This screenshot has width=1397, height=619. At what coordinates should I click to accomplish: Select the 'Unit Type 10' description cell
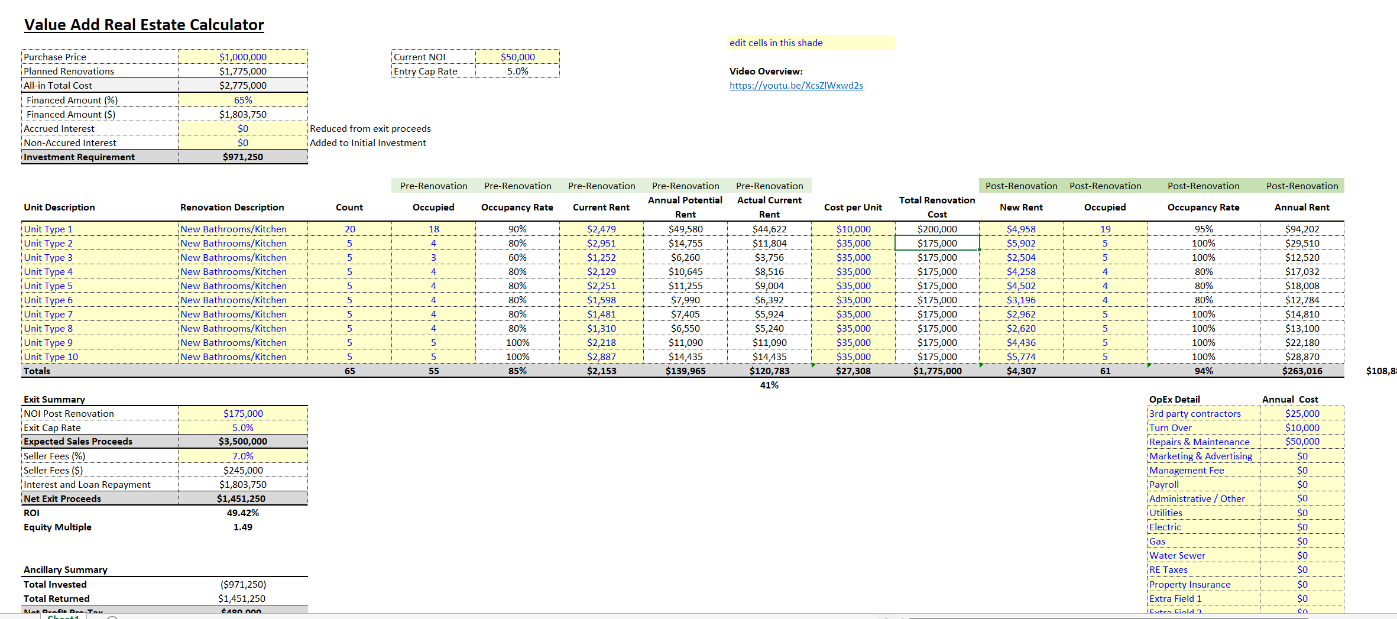coord(100,357)
